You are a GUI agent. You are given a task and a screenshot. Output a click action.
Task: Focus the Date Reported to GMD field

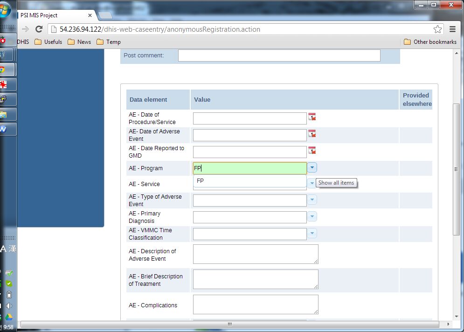(x=250, y=152)
